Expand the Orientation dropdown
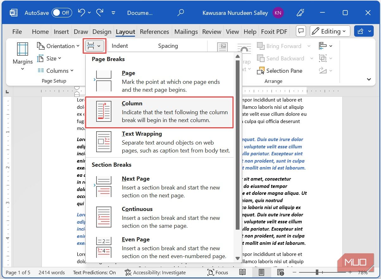Screen dimensions: 381x279 (58, 46)
